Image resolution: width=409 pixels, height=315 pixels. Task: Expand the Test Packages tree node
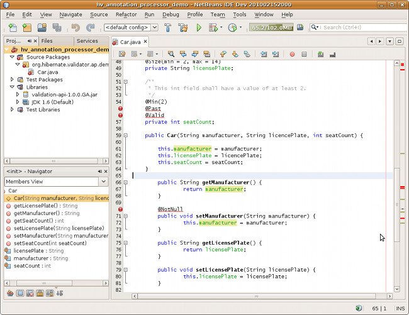pyautogui.click(x=13, y=80)
